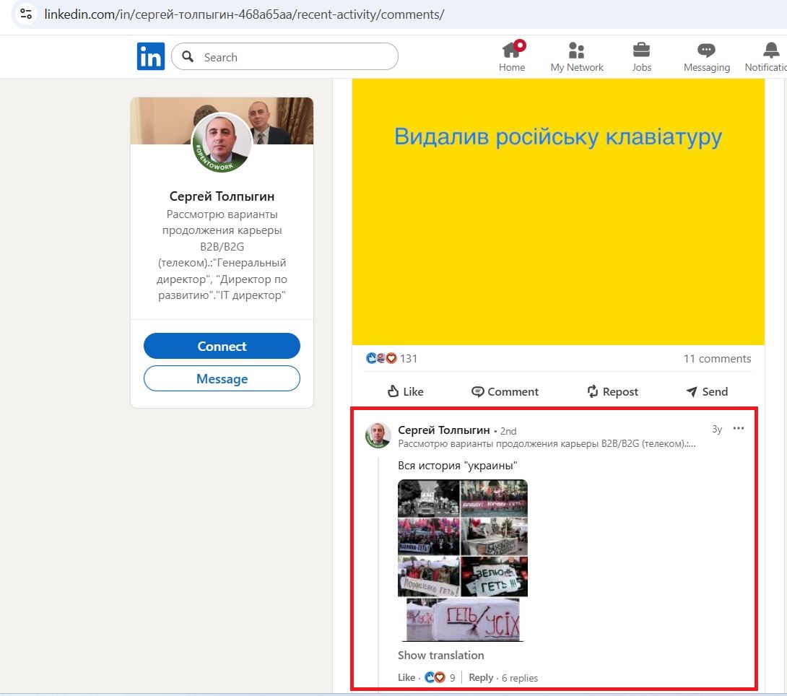Image resolution: width=787 pixels, height=696 pixels.
Task: Click the Connect button
Action: click(221, 346)
